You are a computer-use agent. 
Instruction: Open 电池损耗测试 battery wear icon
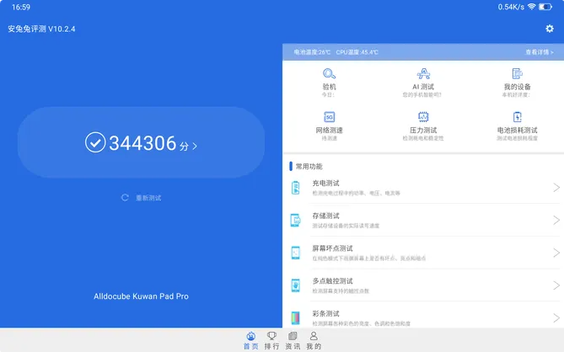point(517,117)
